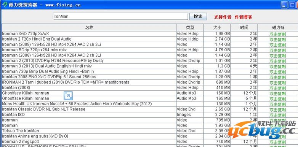Sort by the 大小 column header
The width and height of the screenshot is (298, 147).
tap(217, 27)
